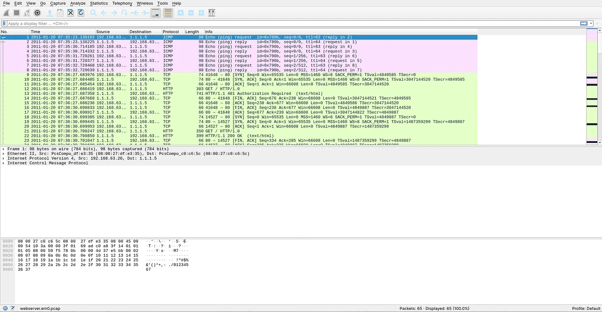602x312 pixels.
Task: Sort by the Destination column header
Action: point(145,32)
